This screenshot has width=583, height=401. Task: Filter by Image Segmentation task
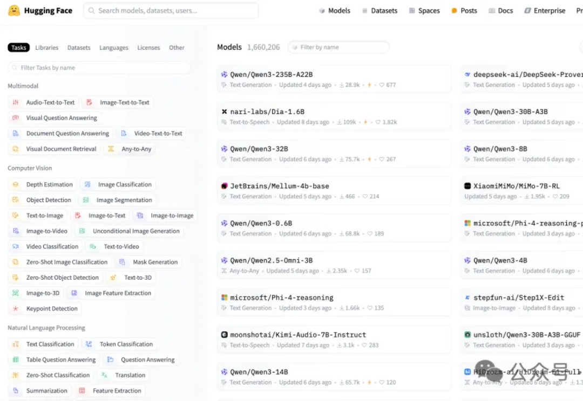[x=117, y=200]
